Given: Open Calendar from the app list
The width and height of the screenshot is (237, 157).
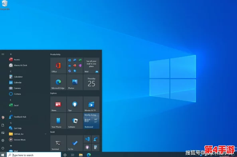Looking at the screenshot, I should pyautogui.click(x=28, y=83).
